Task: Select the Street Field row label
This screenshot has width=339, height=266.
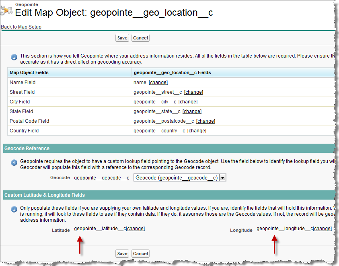Action: pos(22,92)
